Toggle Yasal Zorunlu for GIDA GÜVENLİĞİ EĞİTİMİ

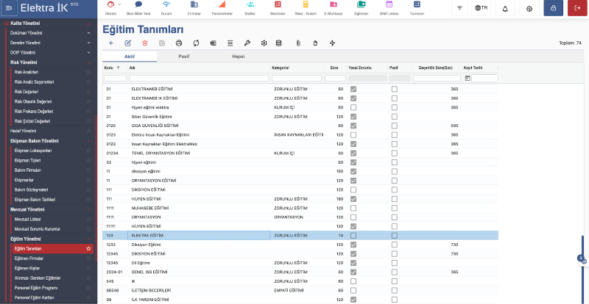coord(353,126)
